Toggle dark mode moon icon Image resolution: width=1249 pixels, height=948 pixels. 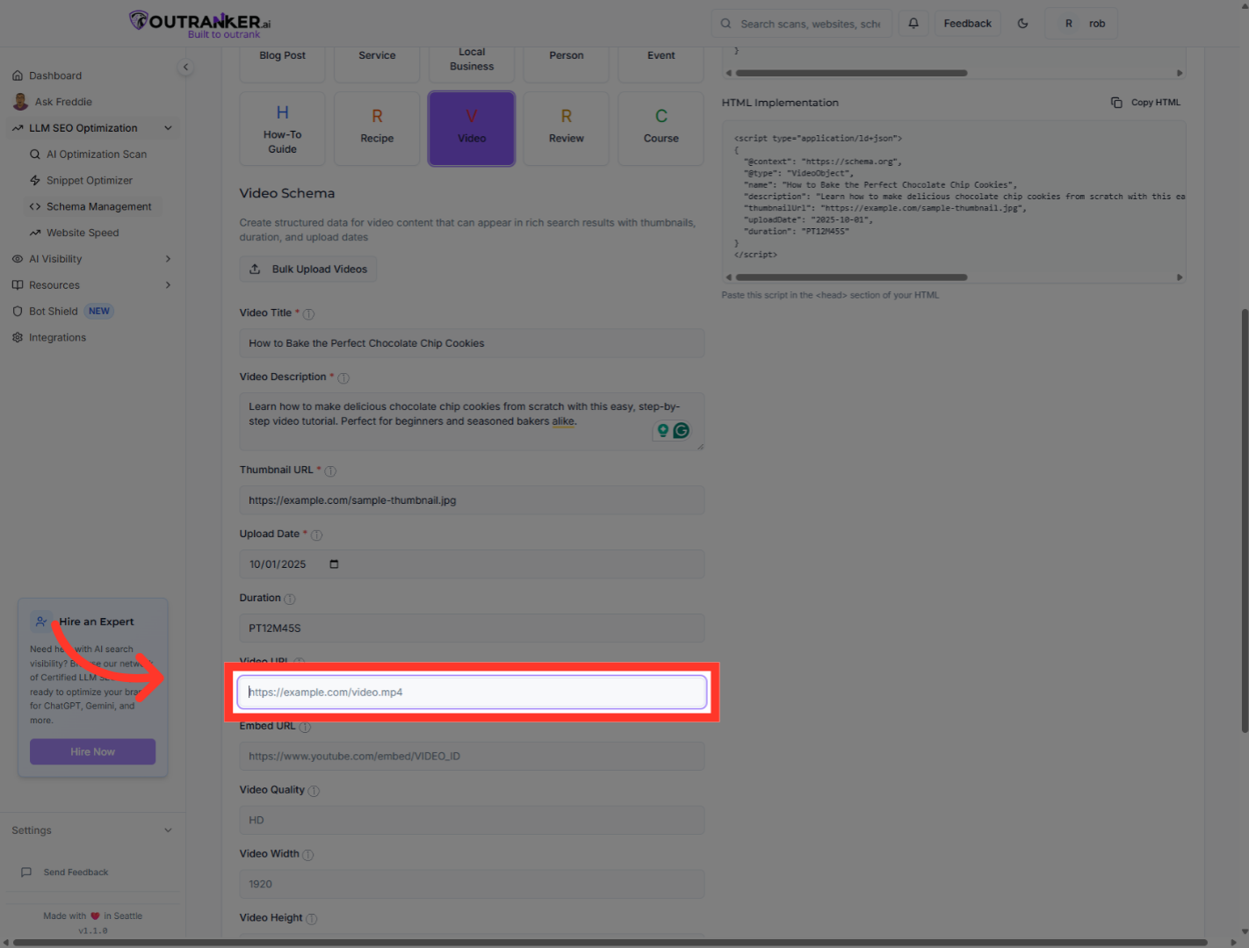click(x=1022, y=24)
